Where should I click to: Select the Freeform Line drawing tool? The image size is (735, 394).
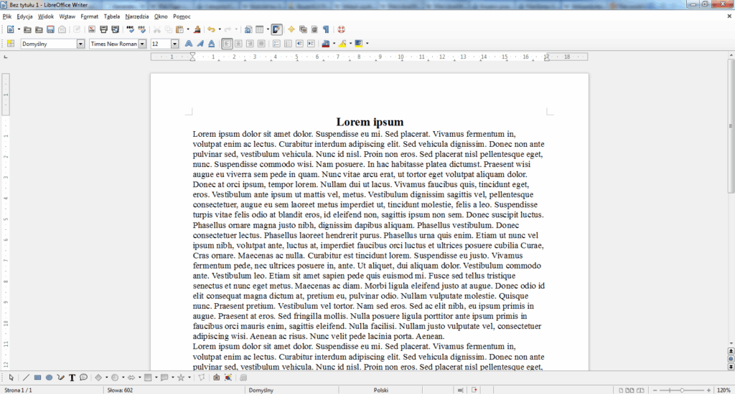(x=60, y=378)
